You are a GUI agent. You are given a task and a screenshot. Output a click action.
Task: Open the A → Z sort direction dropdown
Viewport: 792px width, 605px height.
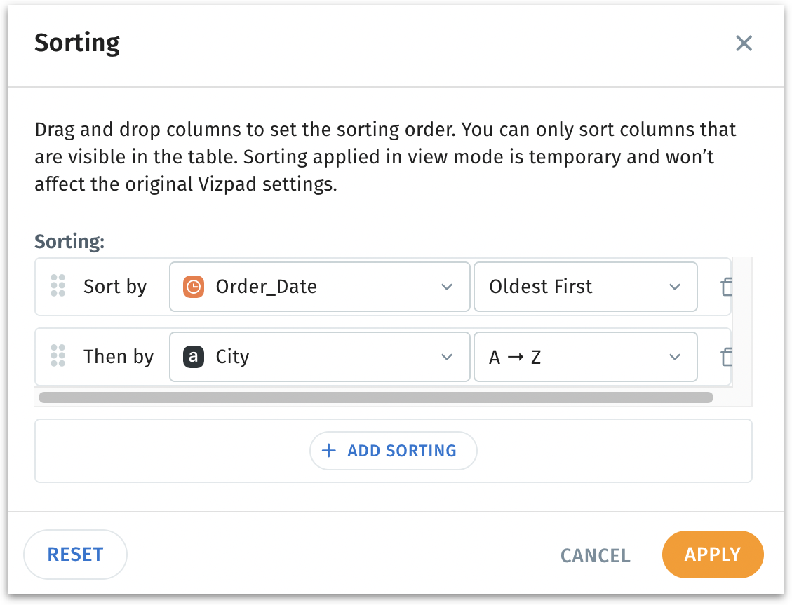tap(584, 357)
